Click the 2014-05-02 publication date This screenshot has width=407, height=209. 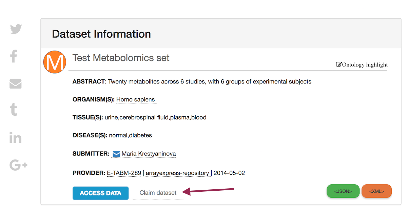click(x=229, y=173)
